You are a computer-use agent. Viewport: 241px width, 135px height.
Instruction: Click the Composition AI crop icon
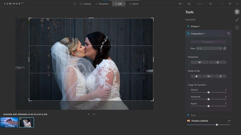click(x=188, y=34)
